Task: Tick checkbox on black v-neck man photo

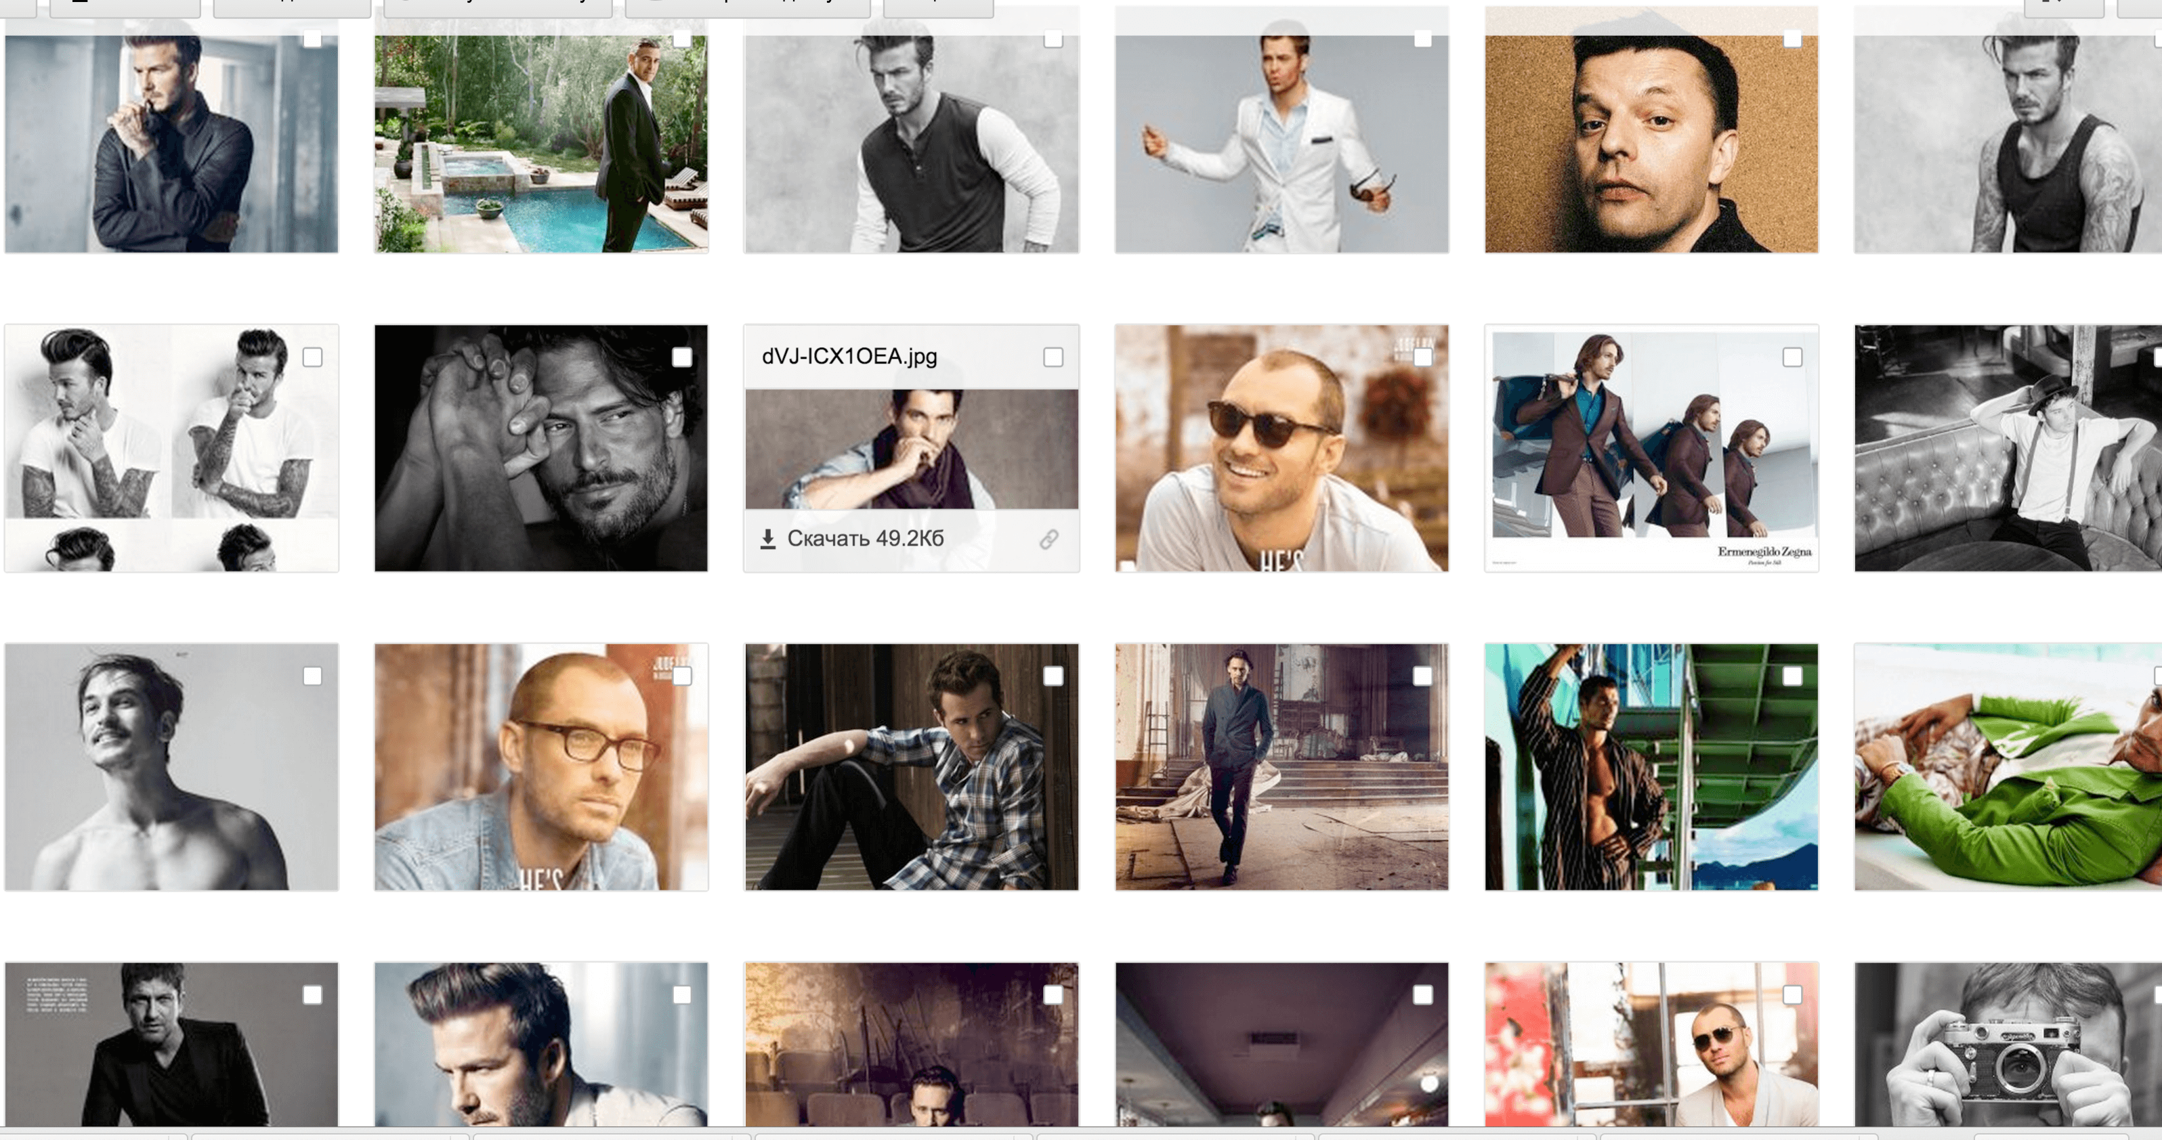Action: point(312,995)
